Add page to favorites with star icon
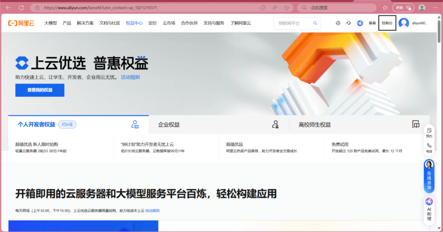 point(287,8)
